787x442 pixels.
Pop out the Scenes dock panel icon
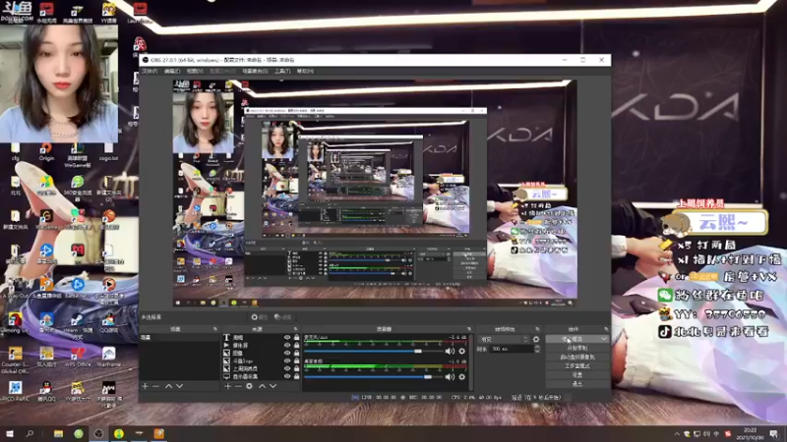[x=215, y=329]
